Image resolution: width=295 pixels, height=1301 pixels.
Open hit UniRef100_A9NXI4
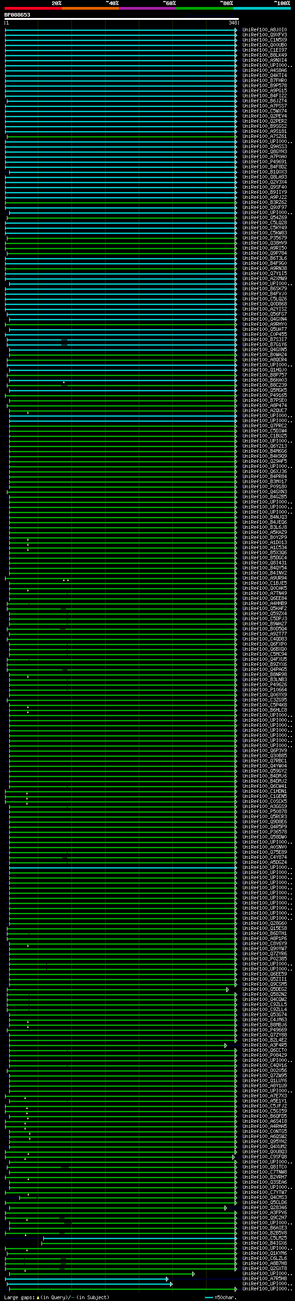265,60
